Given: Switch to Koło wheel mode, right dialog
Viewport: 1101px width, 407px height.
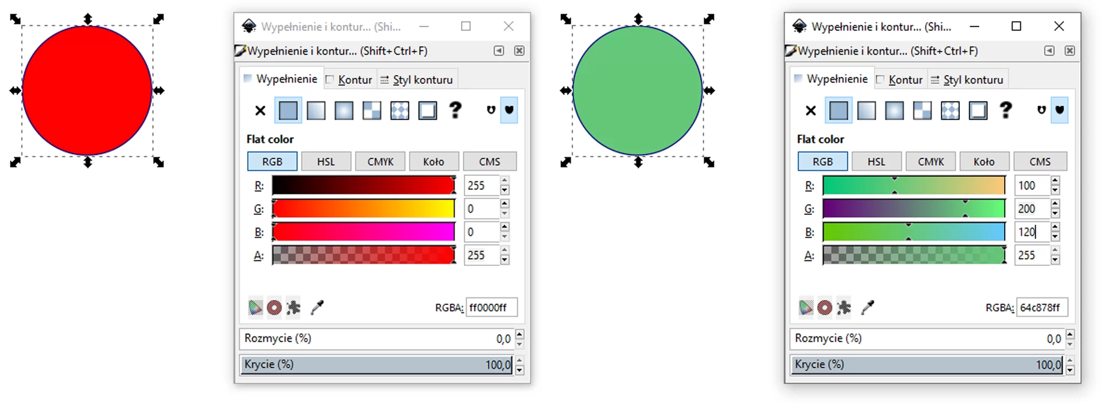Looking at the screenshot, I should click(985, 162).
